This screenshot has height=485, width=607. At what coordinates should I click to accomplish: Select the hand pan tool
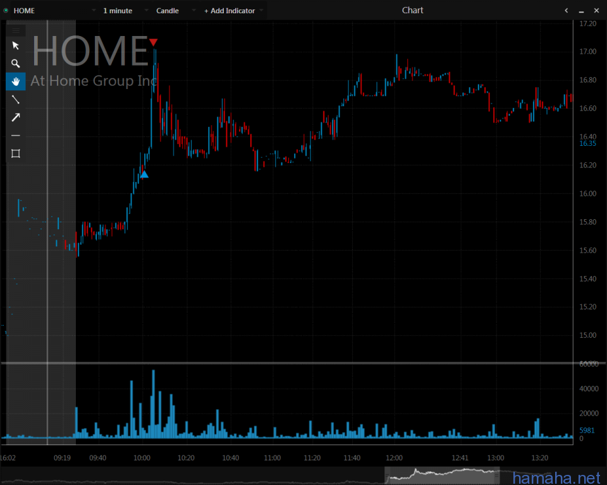pyautogui.click(x=15, y=81)
